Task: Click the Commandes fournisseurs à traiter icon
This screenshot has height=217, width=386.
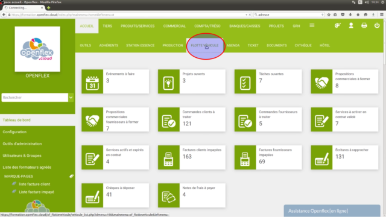Action: click(x=245, y=119)
